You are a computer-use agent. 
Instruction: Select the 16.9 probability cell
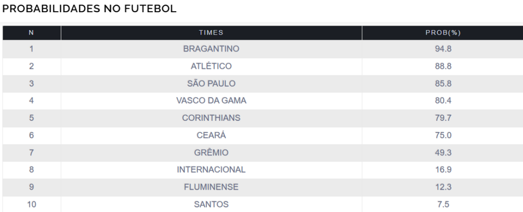tap(443, 170)
